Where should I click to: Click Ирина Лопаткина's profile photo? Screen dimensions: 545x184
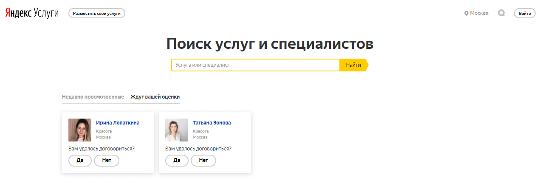(x=80, y=130)
